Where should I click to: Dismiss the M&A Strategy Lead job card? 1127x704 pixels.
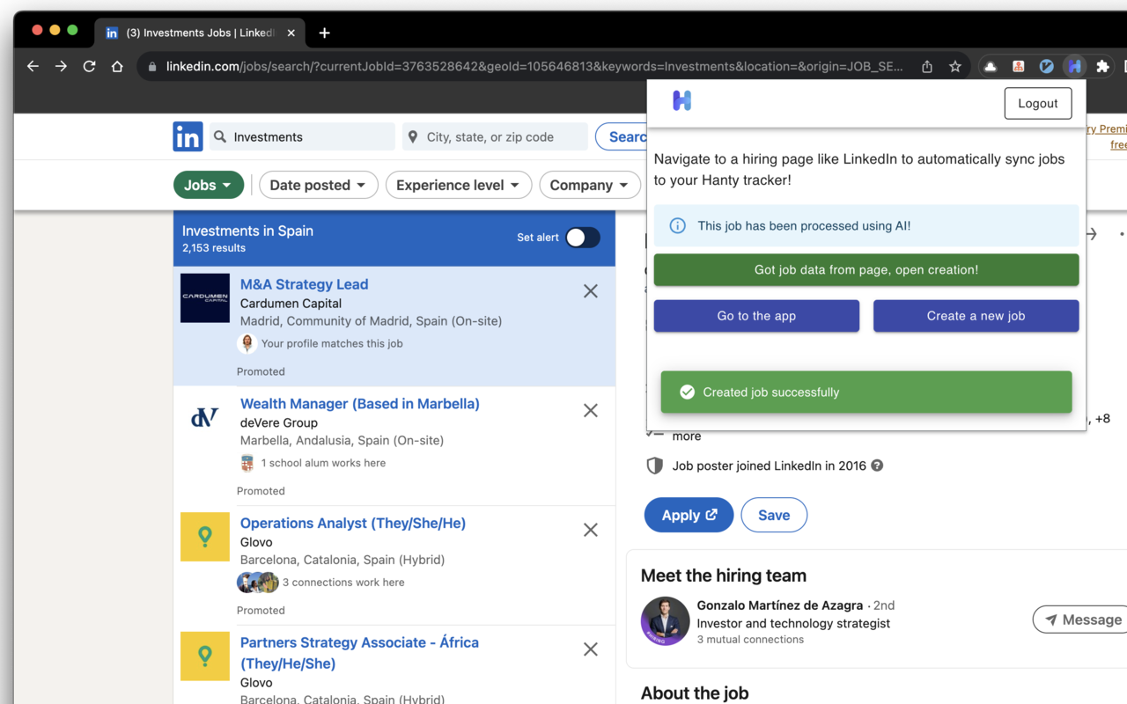[591, 291]
